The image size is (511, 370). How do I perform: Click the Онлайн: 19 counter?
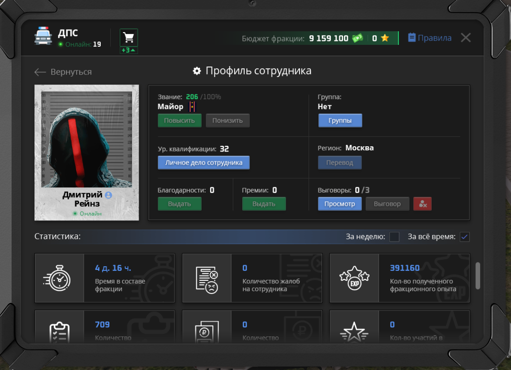pyautogui.click(x=79, y=44)
